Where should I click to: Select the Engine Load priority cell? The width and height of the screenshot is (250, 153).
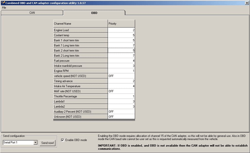point(121,30)
